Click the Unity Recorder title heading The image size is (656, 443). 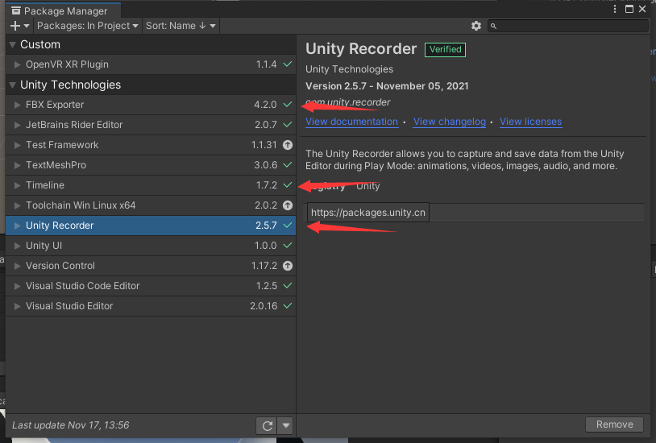pos(361,49)
